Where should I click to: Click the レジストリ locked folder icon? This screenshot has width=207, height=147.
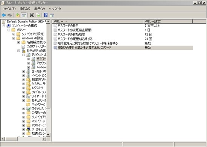click(28, 88)
